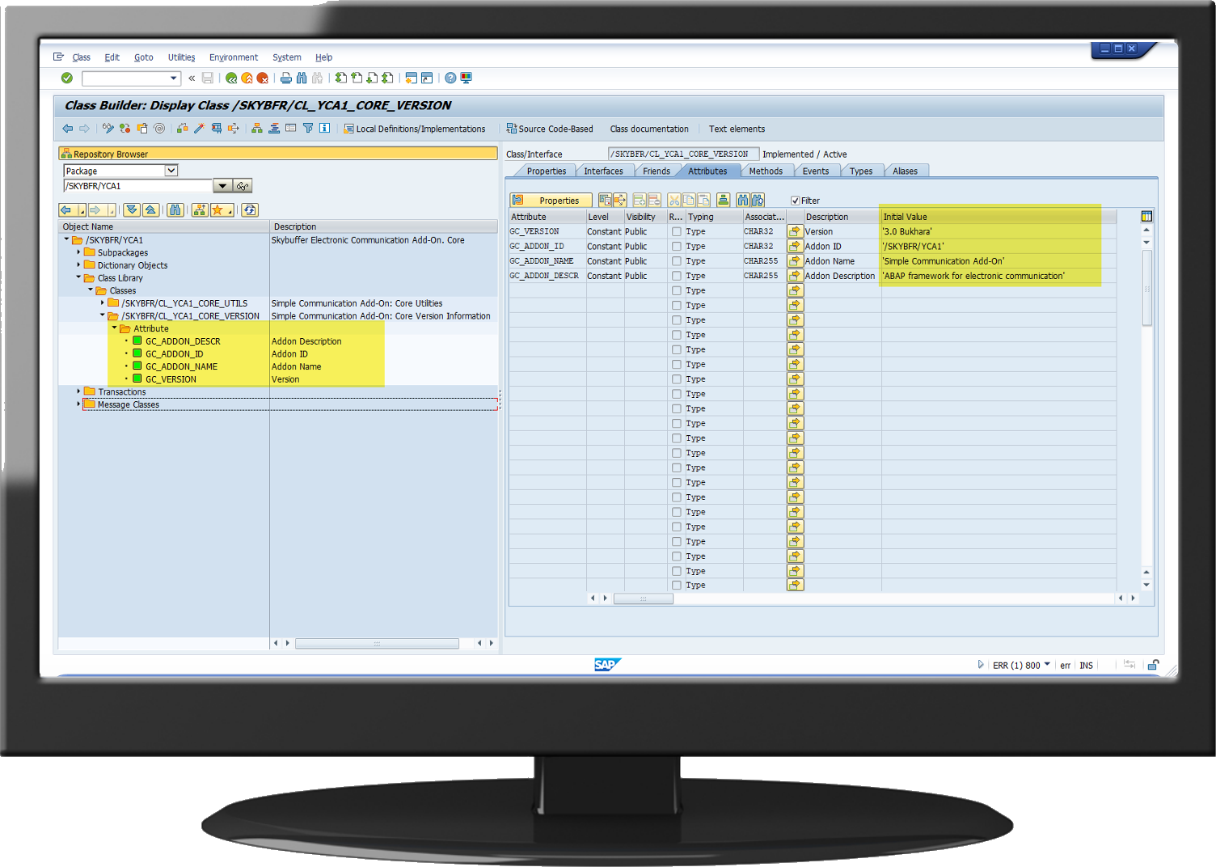Open the command field dropdown arrow
Image resolution: width=1216 pixels, height=867 pixels.
pos(173,78)
